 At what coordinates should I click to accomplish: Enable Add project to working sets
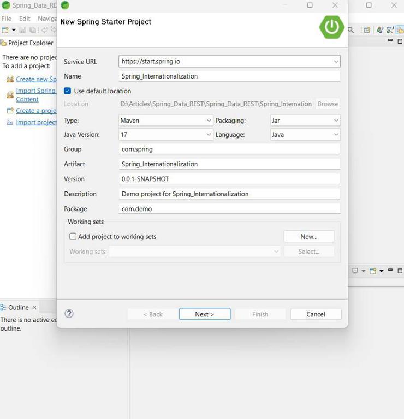(73, 236)
